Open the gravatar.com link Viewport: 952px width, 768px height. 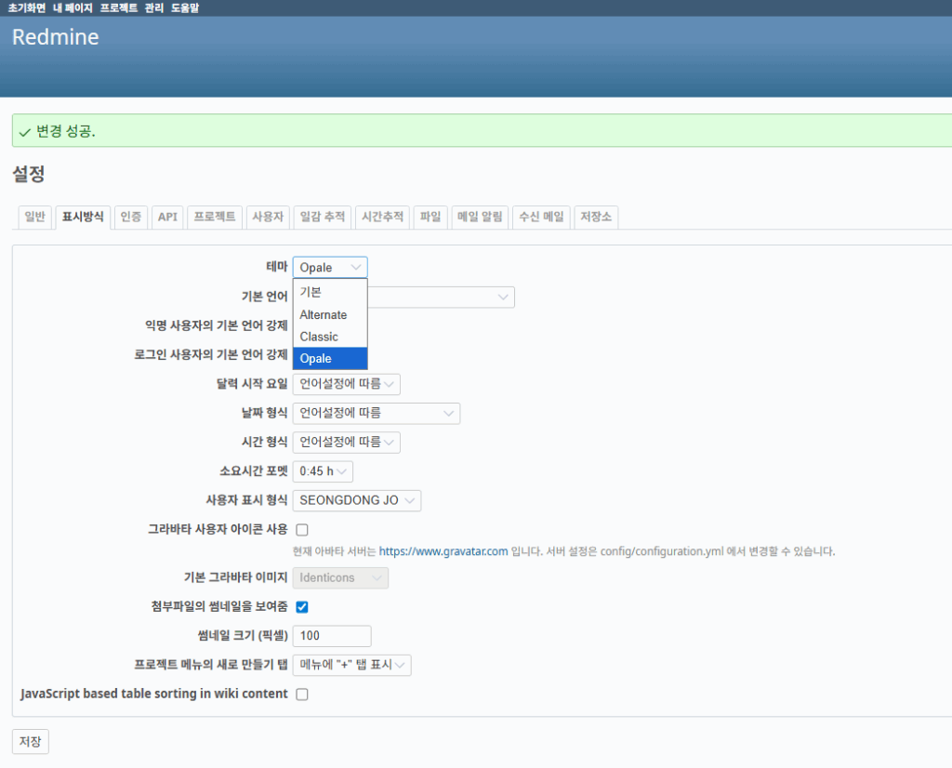click(443, 551)
